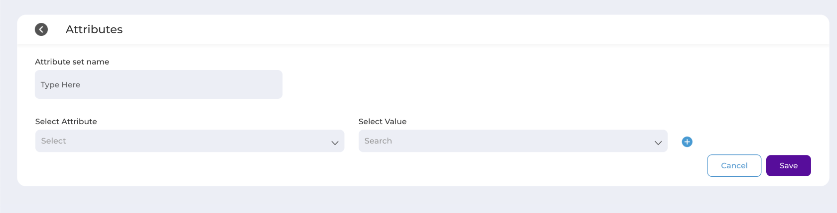The width and height of the screenshot is (837, 213).
Task: Click the back arrow icon beside Attributes
Action: pyautogui.click(x=41, y=30)
